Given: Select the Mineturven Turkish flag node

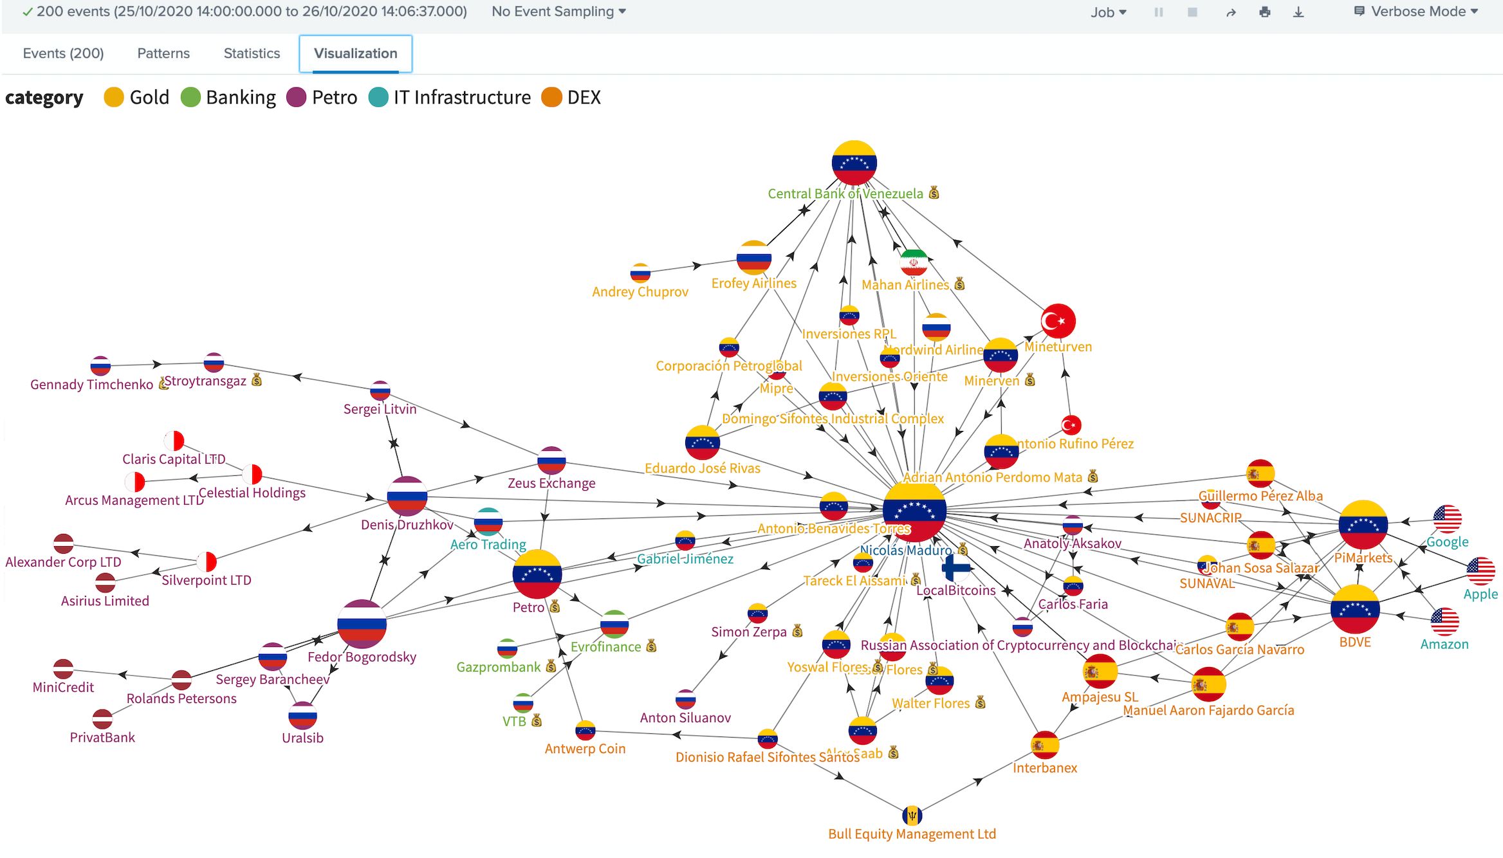Looking at the screenshot, I should click(x=1058, y=321).
